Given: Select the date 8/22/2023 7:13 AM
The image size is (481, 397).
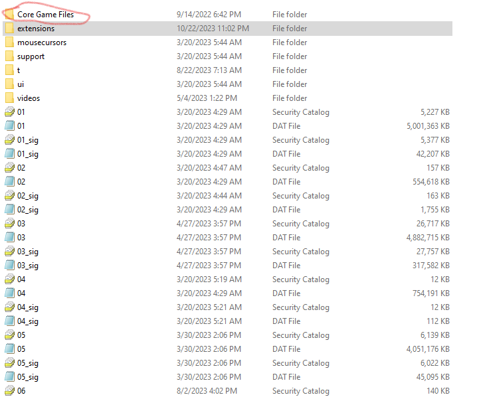Looking at the screenshot, I should point(209,70).
